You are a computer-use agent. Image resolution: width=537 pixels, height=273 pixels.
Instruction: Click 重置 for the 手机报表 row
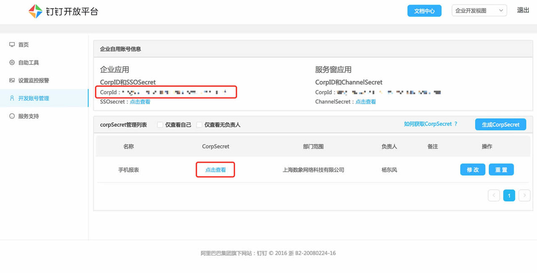(501, 170)
